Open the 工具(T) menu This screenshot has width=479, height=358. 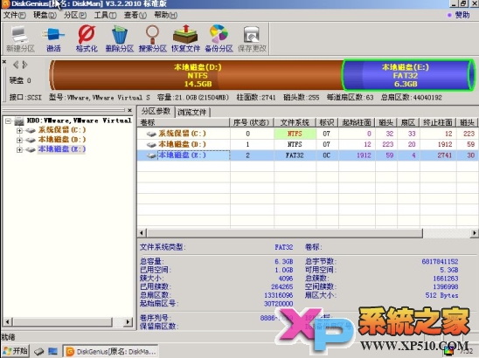(x=105, y=15)
